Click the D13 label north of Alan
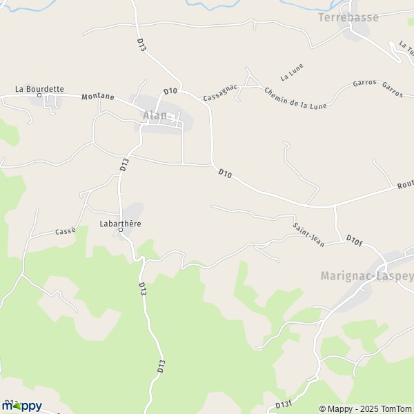 141,45
